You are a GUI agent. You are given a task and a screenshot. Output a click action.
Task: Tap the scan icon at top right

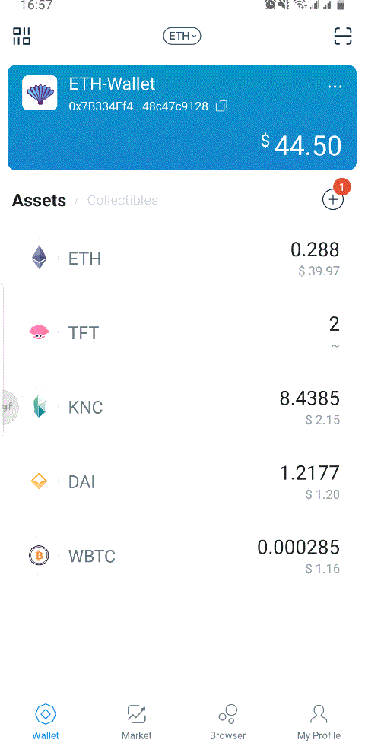pos(343,36)
